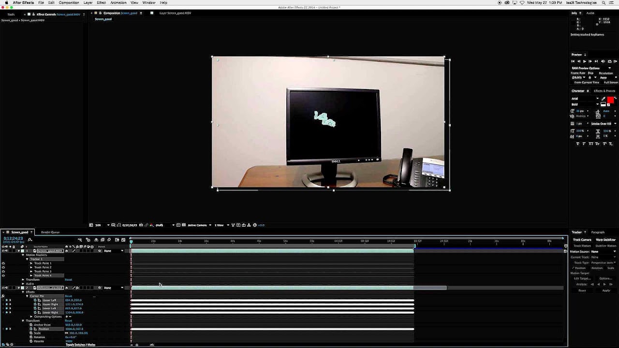Screen dimensions: 619x348
Task: Click the search magnifier in the timeline panel
Action: (29, 239)
